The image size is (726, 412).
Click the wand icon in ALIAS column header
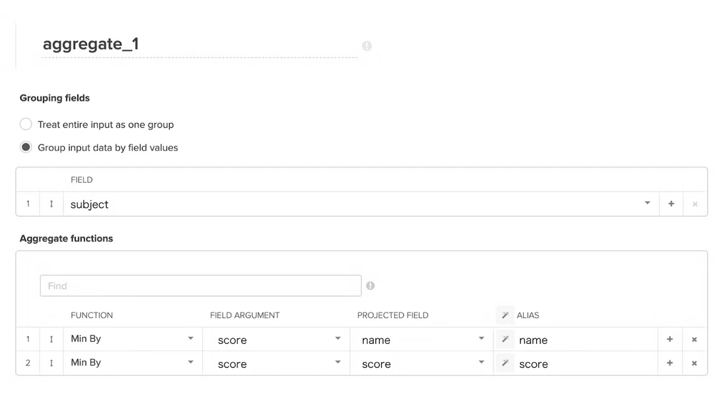tap(505, 315)
